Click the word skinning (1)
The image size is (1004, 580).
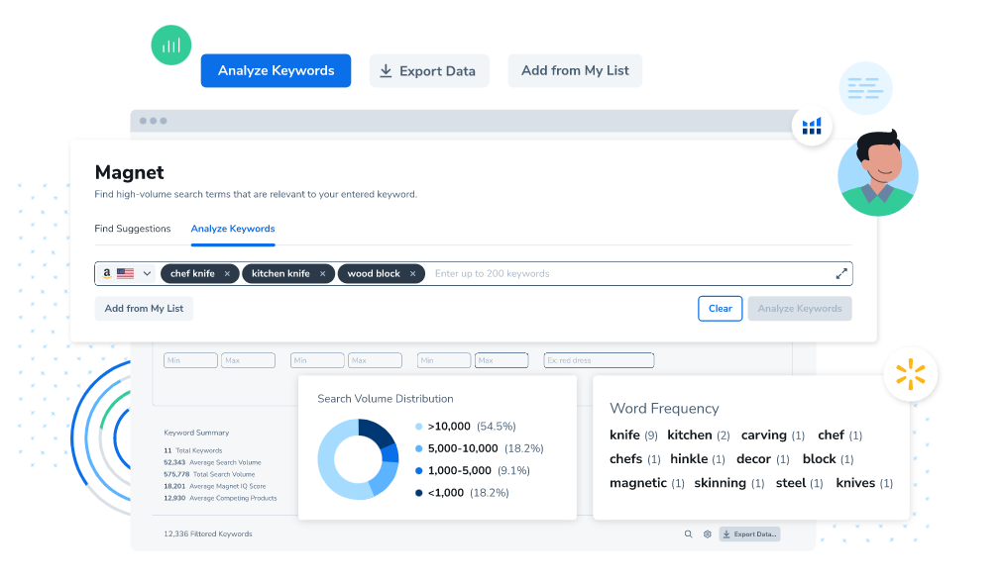(x=729, y=483)
